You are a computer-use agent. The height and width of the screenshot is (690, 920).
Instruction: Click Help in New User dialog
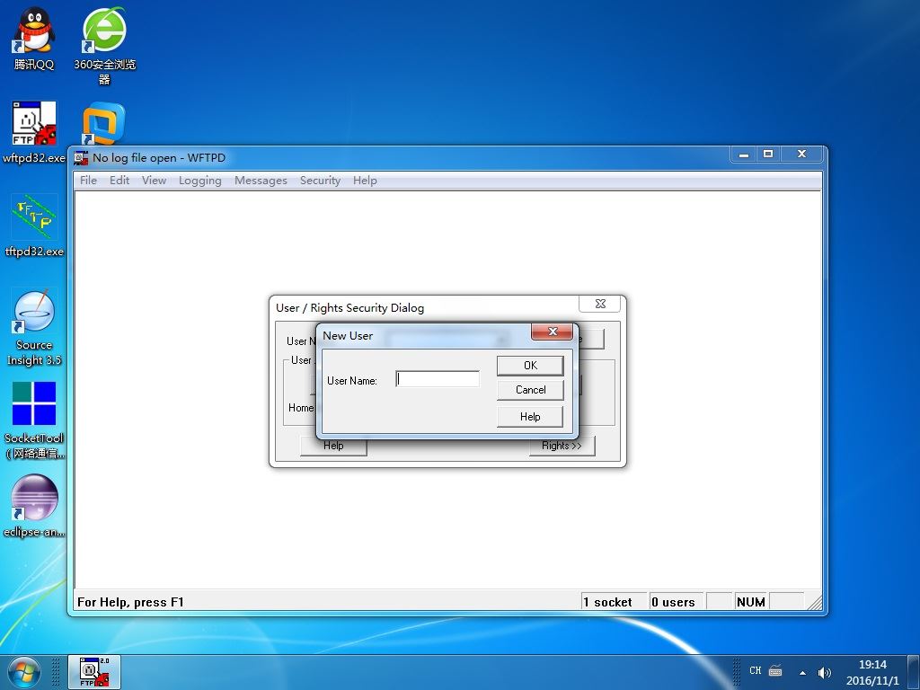(530, 417)
